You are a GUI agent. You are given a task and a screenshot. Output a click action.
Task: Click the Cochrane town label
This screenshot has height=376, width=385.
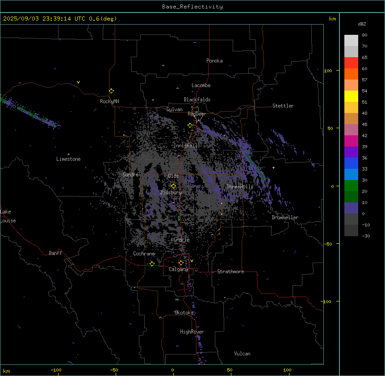pyautogui.click(x=144, y=254)
